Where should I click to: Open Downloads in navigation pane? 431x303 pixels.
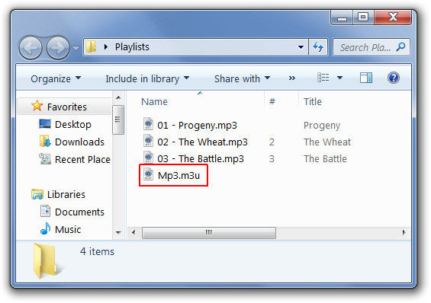pos(79,142)
